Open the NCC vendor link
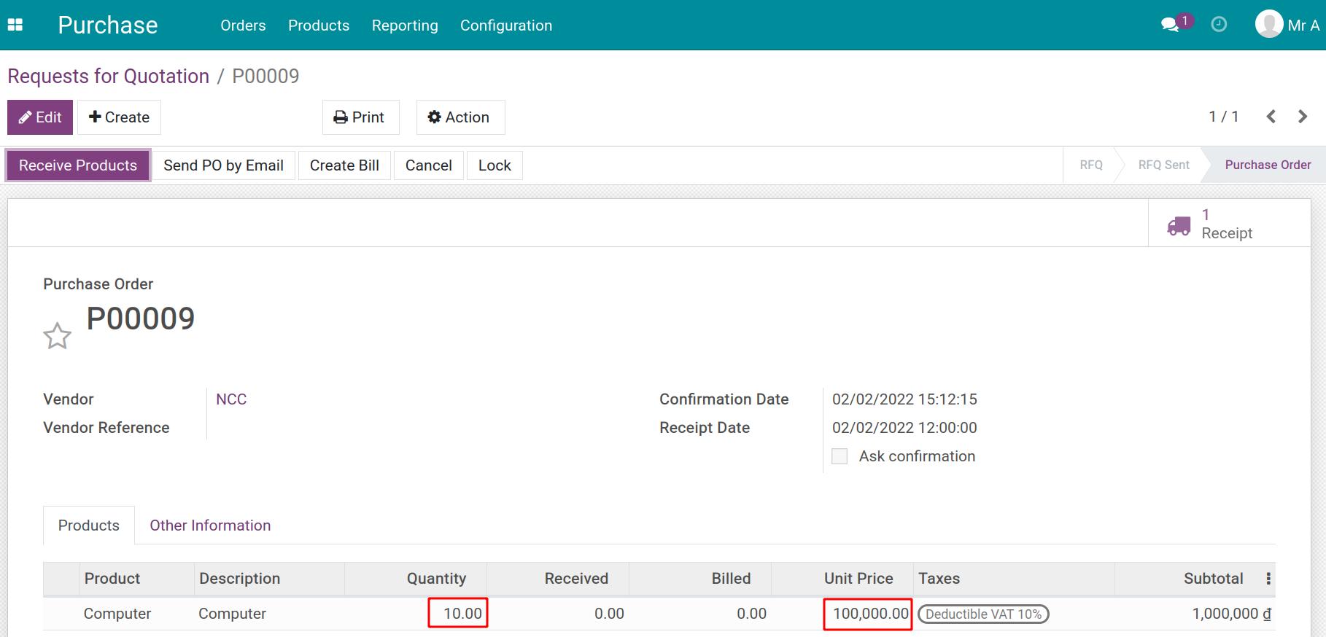The width and height of the screenshot is (1326, 637). click(231, 399)
